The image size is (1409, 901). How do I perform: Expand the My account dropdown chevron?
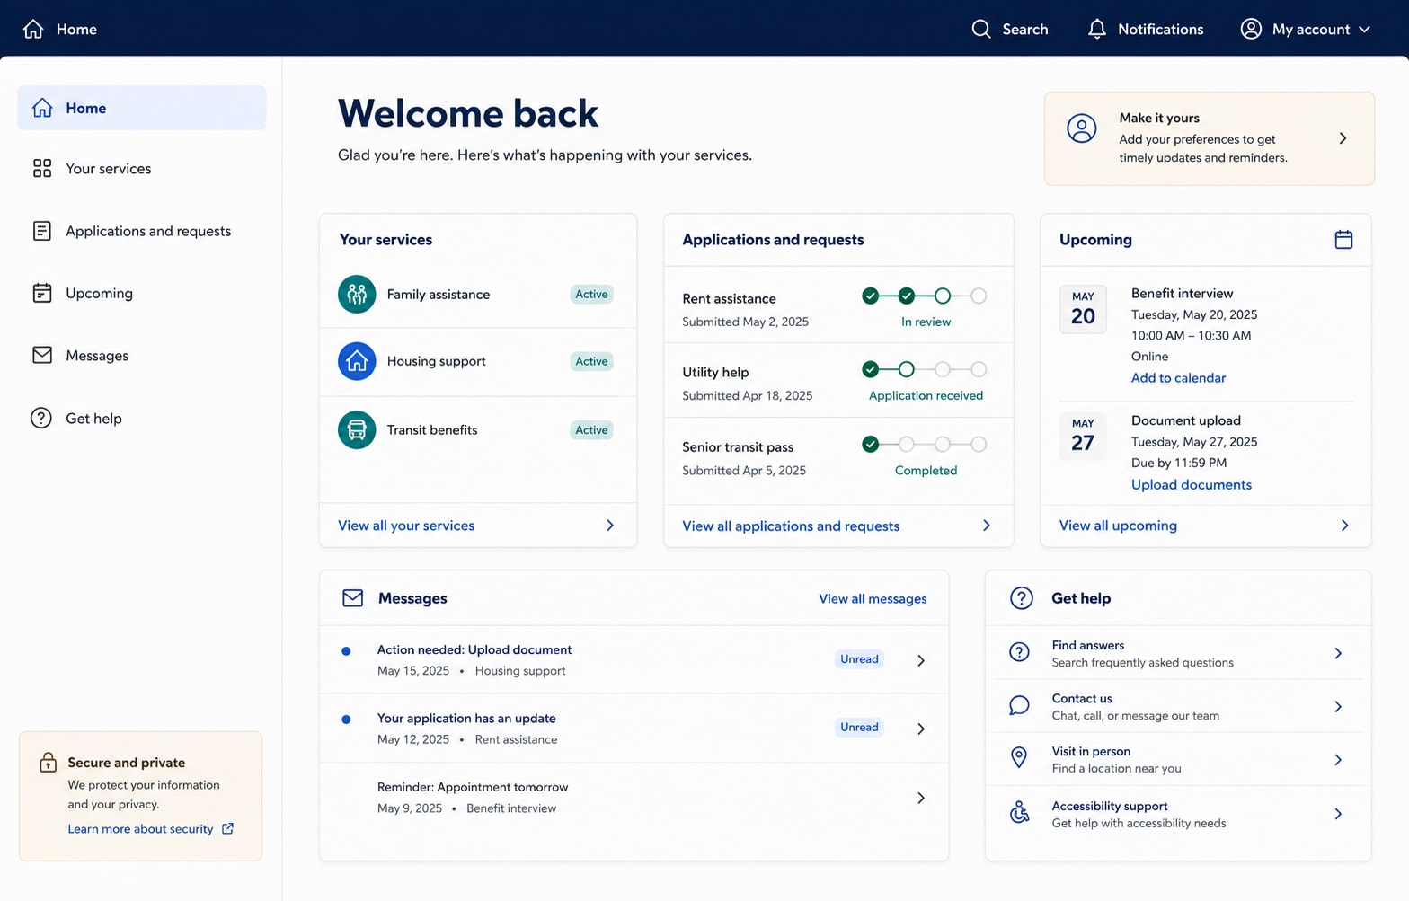pyautogui.click(x=1364, y=30)
